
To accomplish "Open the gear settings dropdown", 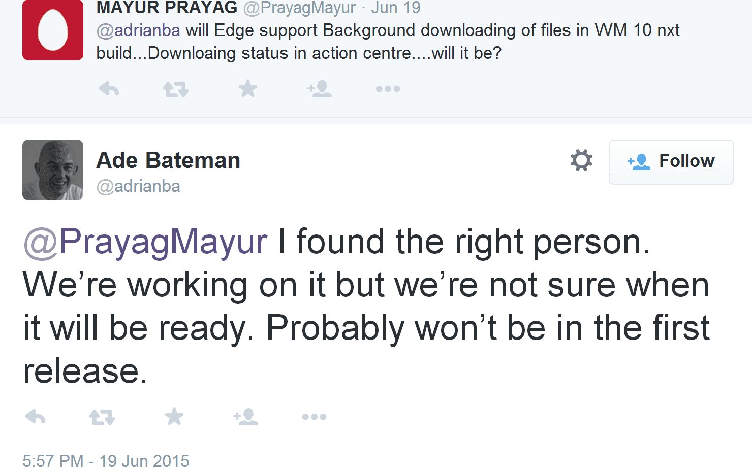I will (x=581, y=160).
